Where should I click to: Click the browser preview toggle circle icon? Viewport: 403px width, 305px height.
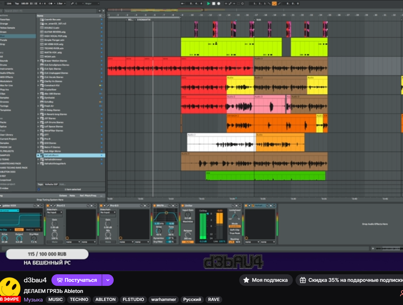(39, 189)
